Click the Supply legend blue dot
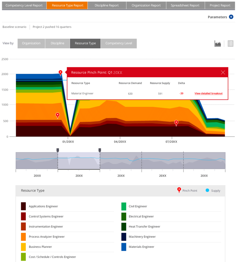 207,190
